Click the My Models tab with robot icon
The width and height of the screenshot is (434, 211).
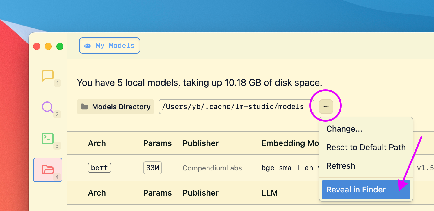[110, 46]
